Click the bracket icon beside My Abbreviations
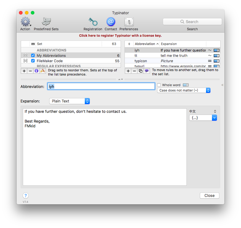This screenshot has width=241, height=228. [x=25, y=55]
